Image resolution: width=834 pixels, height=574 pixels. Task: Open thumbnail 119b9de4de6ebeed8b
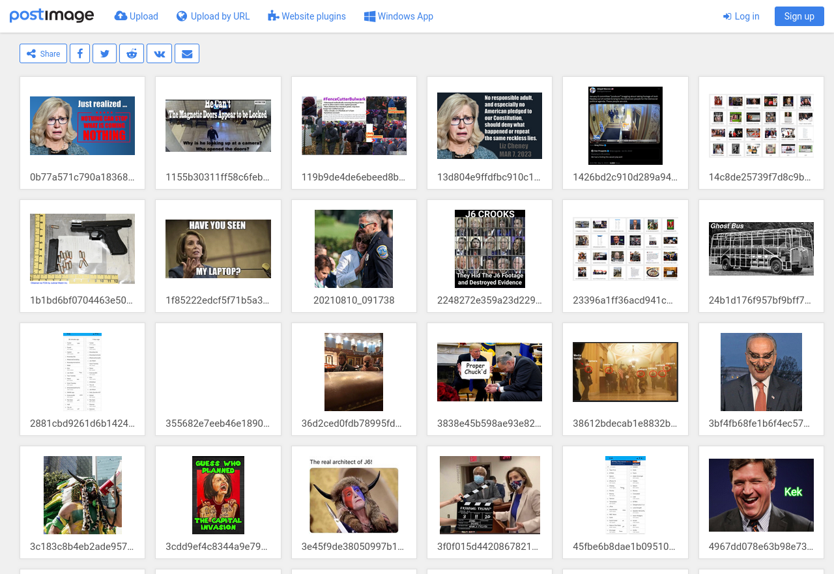(x=354, y=126)
